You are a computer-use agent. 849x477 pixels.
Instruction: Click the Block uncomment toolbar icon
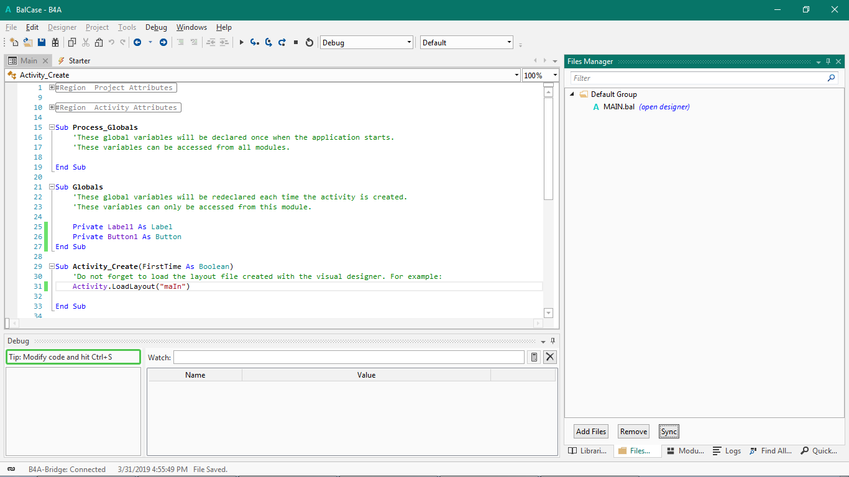point(194,42)
